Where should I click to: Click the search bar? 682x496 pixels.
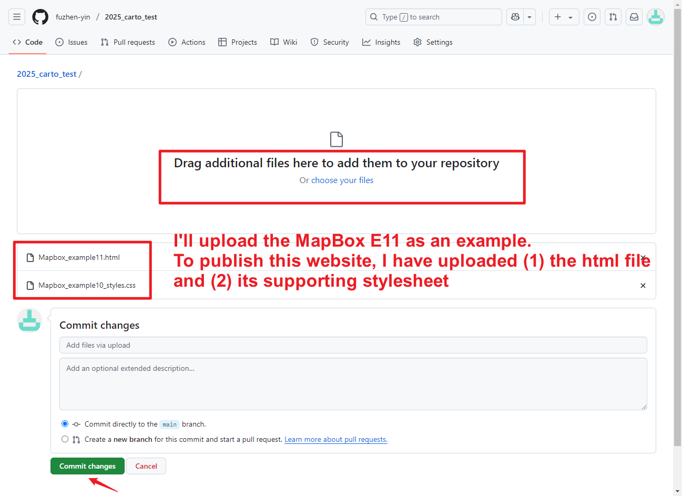coord(434,17)
